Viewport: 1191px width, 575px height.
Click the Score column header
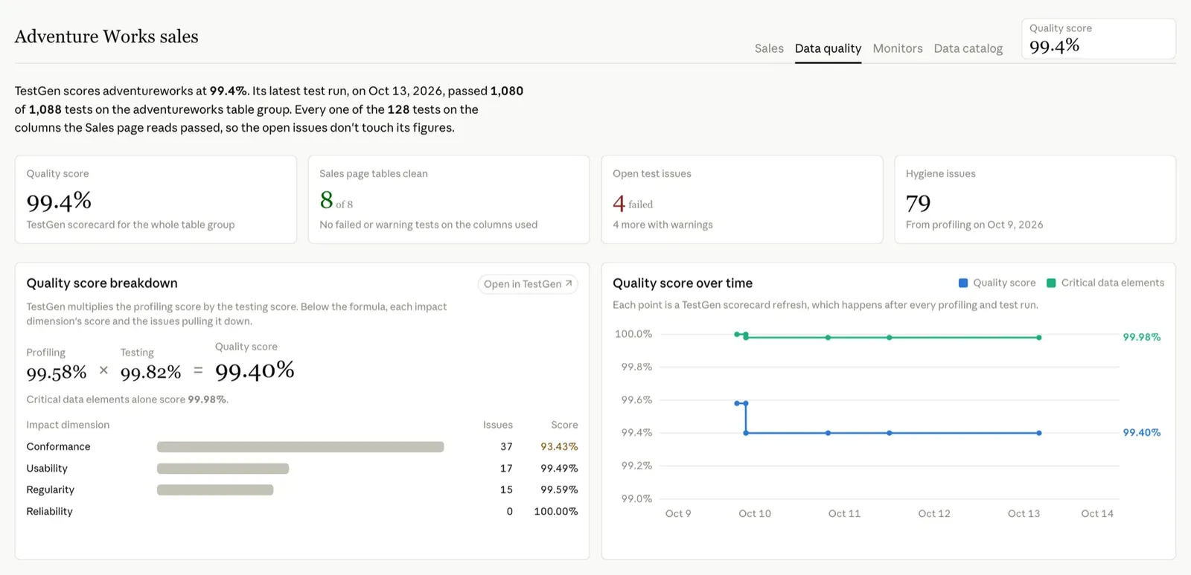pos(564,425)
